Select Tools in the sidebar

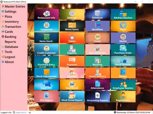click(7, 52)
